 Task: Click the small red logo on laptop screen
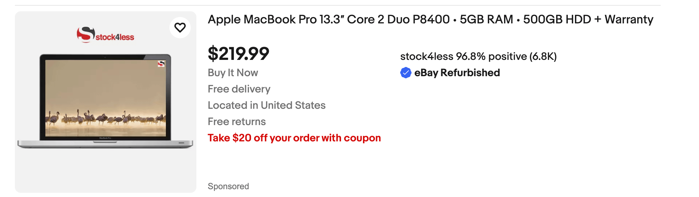pyautogui.click(x=161, y=64)
